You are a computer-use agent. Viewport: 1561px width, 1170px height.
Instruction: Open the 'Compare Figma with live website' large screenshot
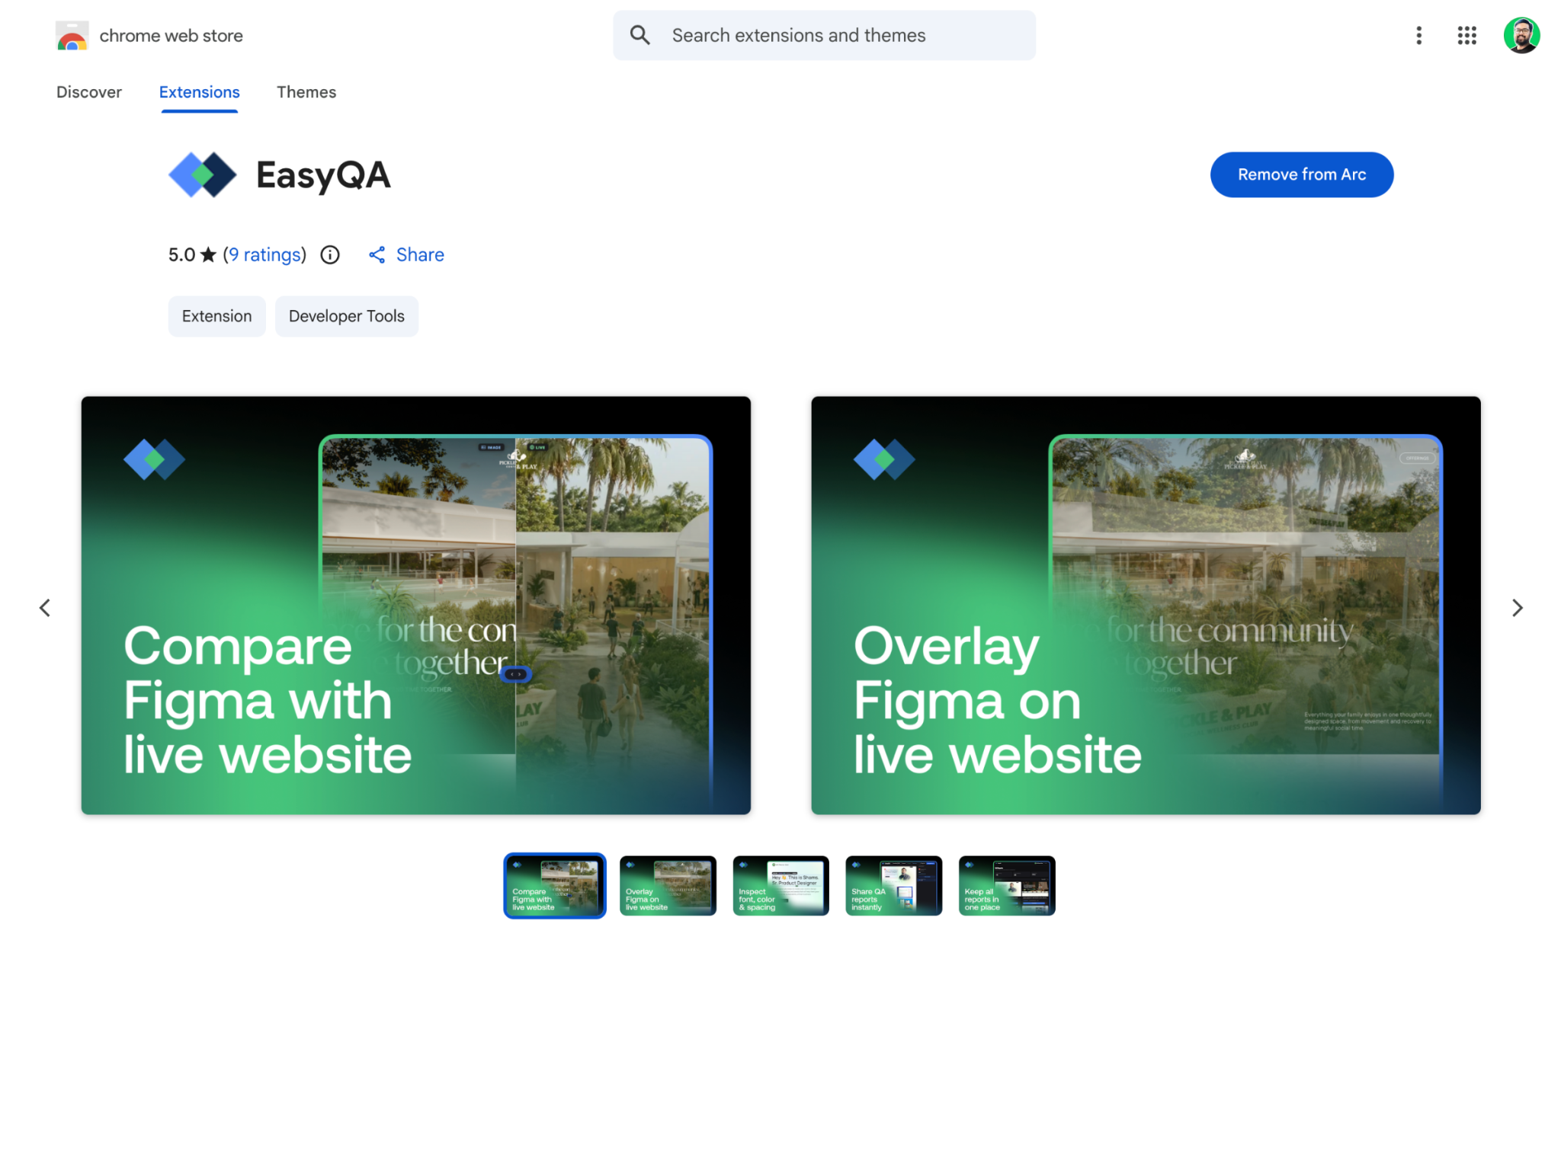[415, 605]
